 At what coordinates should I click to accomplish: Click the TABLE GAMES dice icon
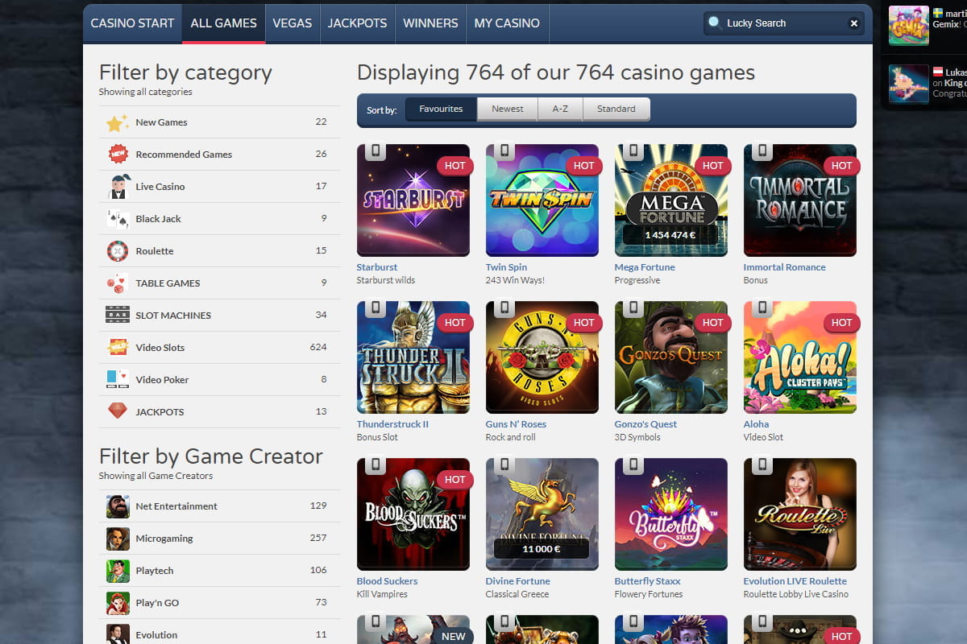tap(118, 283)
